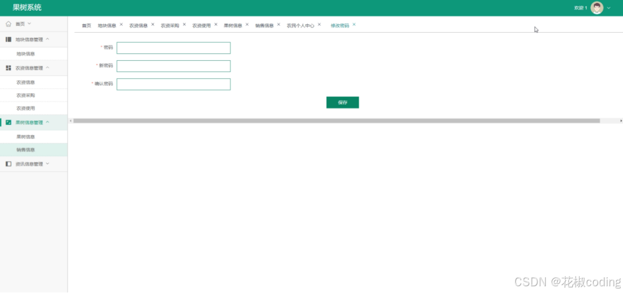Image resolution: width=623 pixels, height=293 pixels.
Task: Expand the 首页 sidebar chevron
Action: (29, 24)
